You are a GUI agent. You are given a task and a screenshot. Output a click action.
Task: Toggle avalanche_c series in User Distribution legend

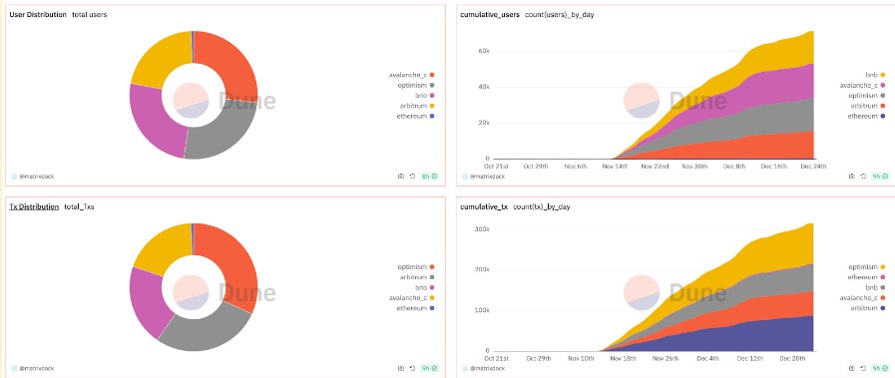(411, 75)
